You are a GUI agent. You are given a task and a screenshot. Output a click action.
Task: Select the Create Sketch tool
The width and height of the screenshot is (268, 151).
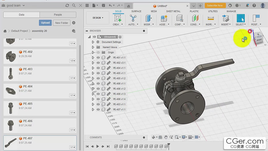118,18
